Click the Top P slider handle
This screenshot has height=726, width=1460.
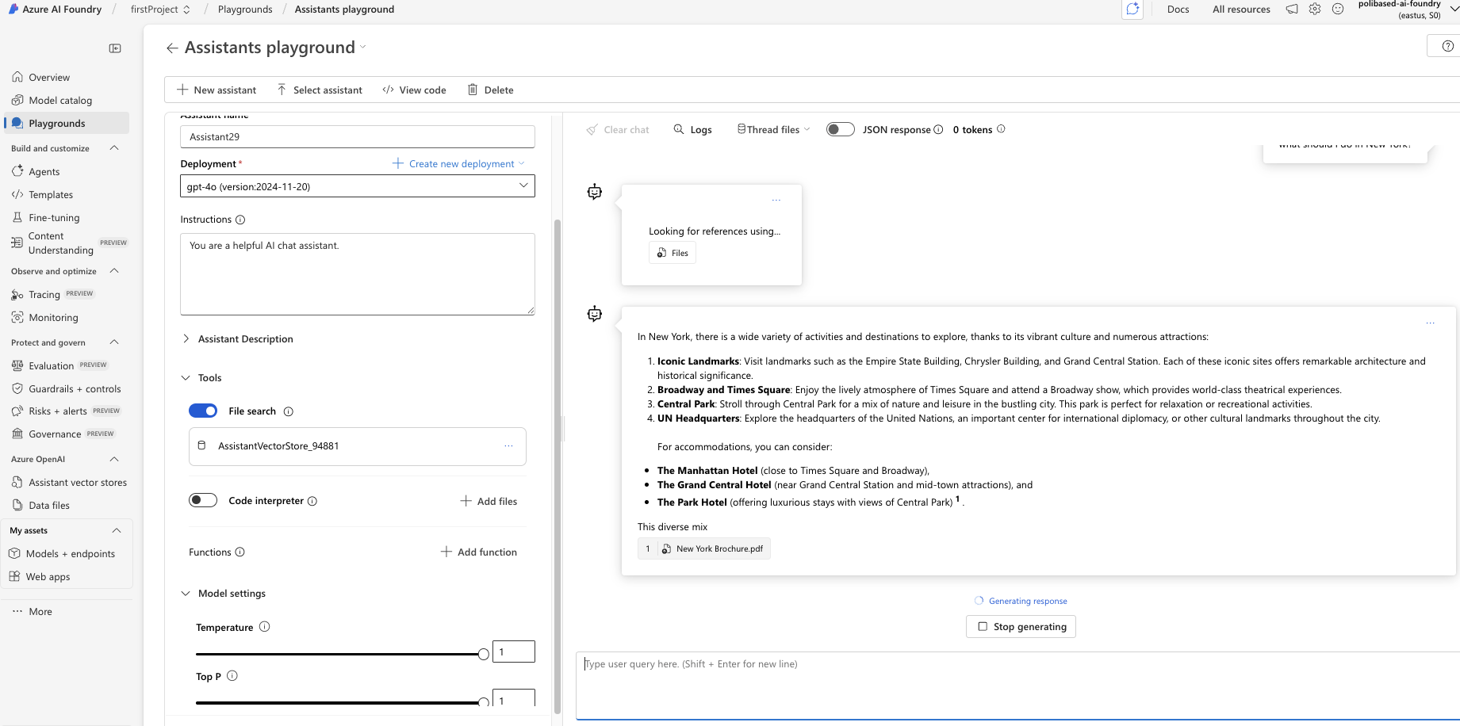point(484,702)
